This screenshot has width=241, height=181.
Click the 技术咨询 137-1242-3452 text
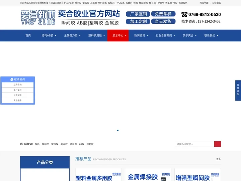coord(201,21)
